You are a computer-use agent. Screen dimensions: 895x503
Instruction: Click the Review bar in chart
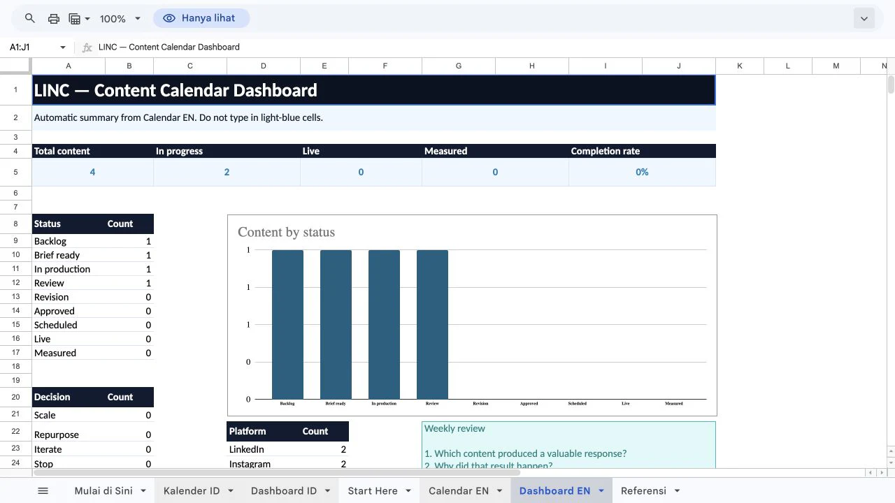pyautogui.click(x=432, y=324)
